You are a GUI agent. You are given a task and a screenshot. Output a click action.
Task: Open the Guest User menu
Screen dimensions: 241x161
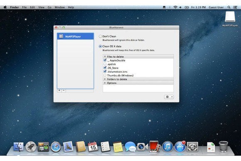[x=216, y=7]
